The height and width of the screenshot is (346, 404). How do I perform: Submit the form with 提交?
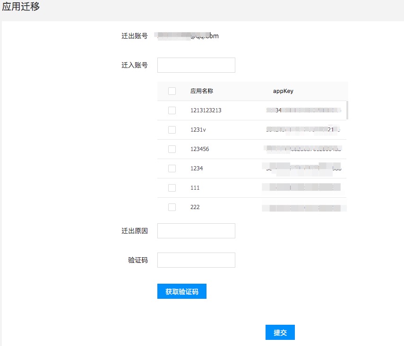pyautogui.click(x=280, y=332)
